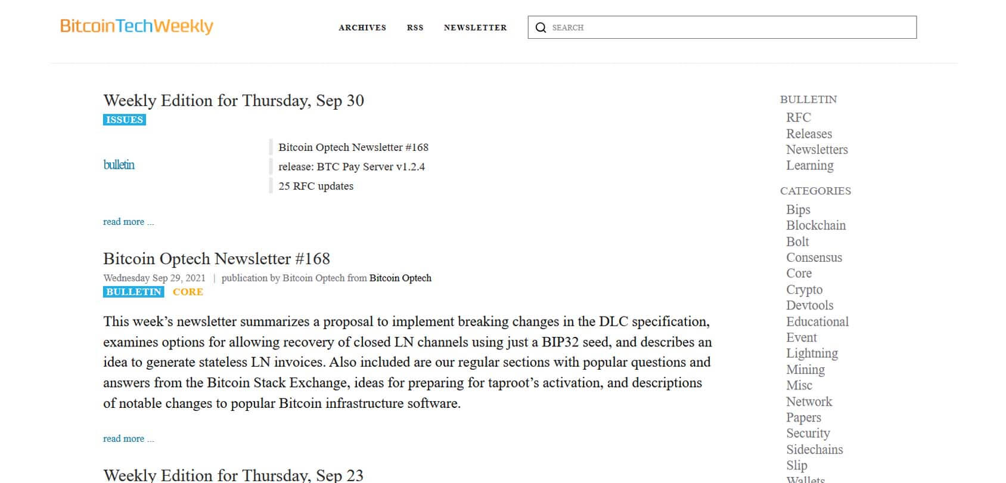Open the Weekly Edition Sep 23 headline
The image size is (1006, 483).
233,475
